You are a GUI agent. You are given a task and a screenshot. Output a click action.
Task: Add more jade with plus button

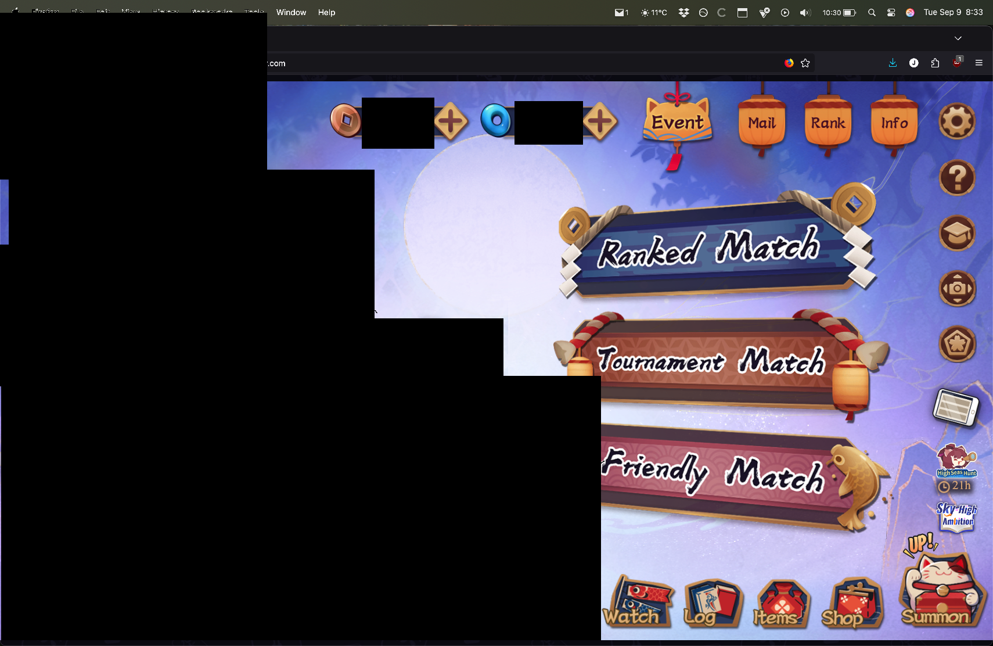(x=600, y=121)
